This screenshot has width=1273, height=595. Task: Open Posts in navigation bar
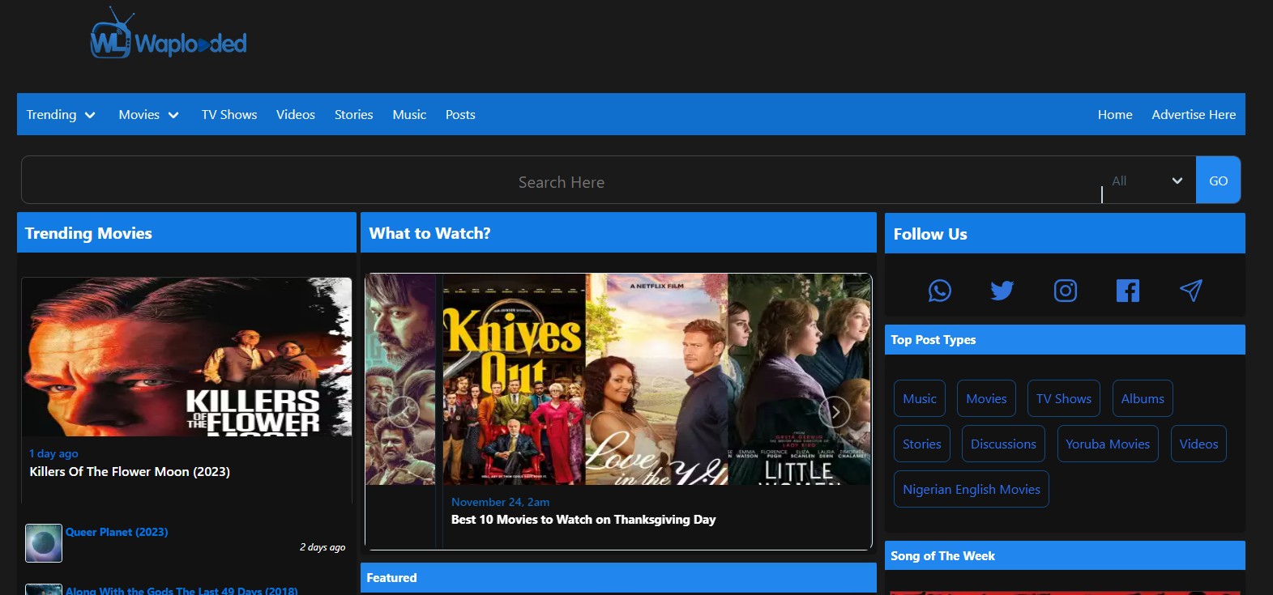tap(460, 115)
